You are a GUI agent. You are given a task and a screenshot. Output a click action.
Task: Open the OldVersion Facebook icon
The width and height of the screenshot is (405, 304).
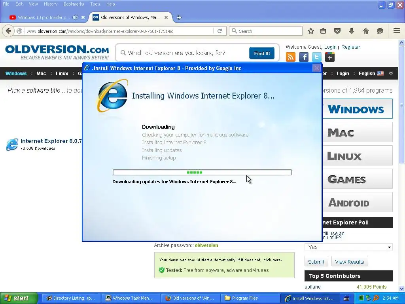tap(304, 57)
